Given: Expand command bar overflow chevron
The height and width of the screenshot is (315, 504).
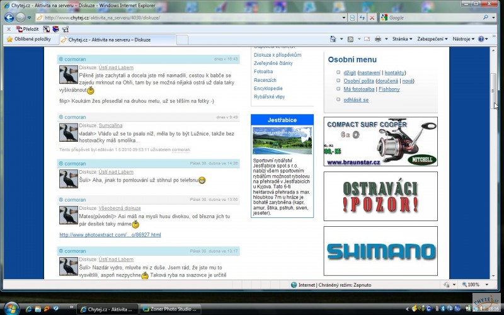Looking at the screenshot, I should (494, 37).
